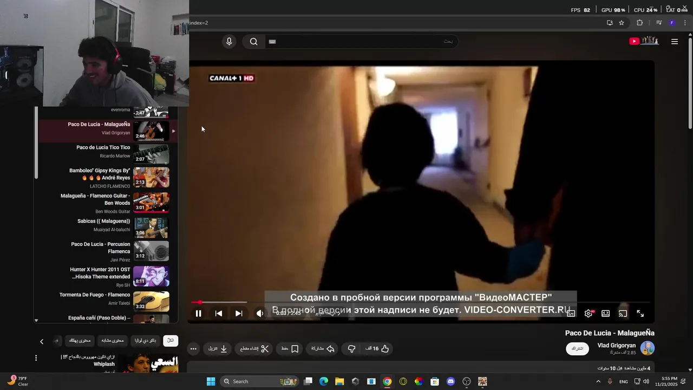693x390 pixels.
Task: Open File Explorer from the taskbar
Action: tap(339, 381)
